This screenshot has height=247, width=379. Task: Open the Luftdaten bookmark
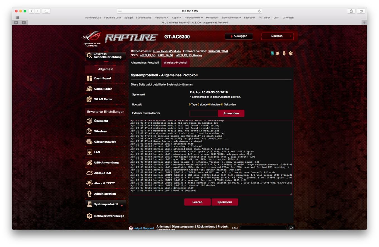(288, 18)
